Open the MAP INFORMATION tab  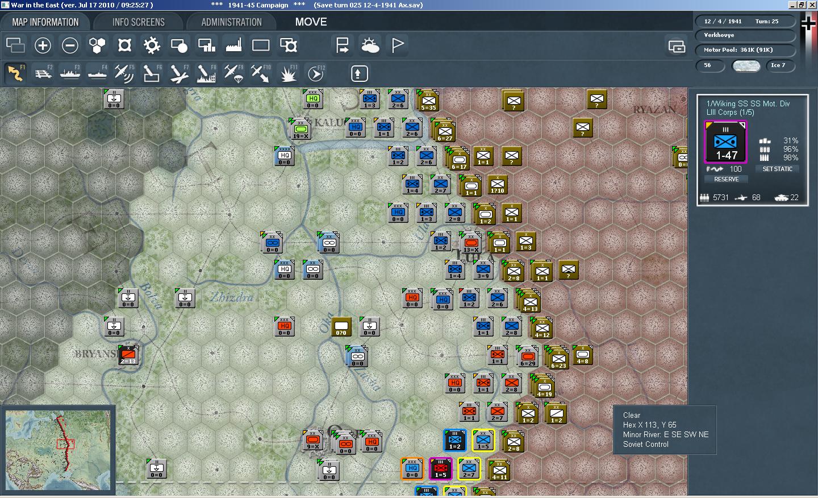point(45,22)
